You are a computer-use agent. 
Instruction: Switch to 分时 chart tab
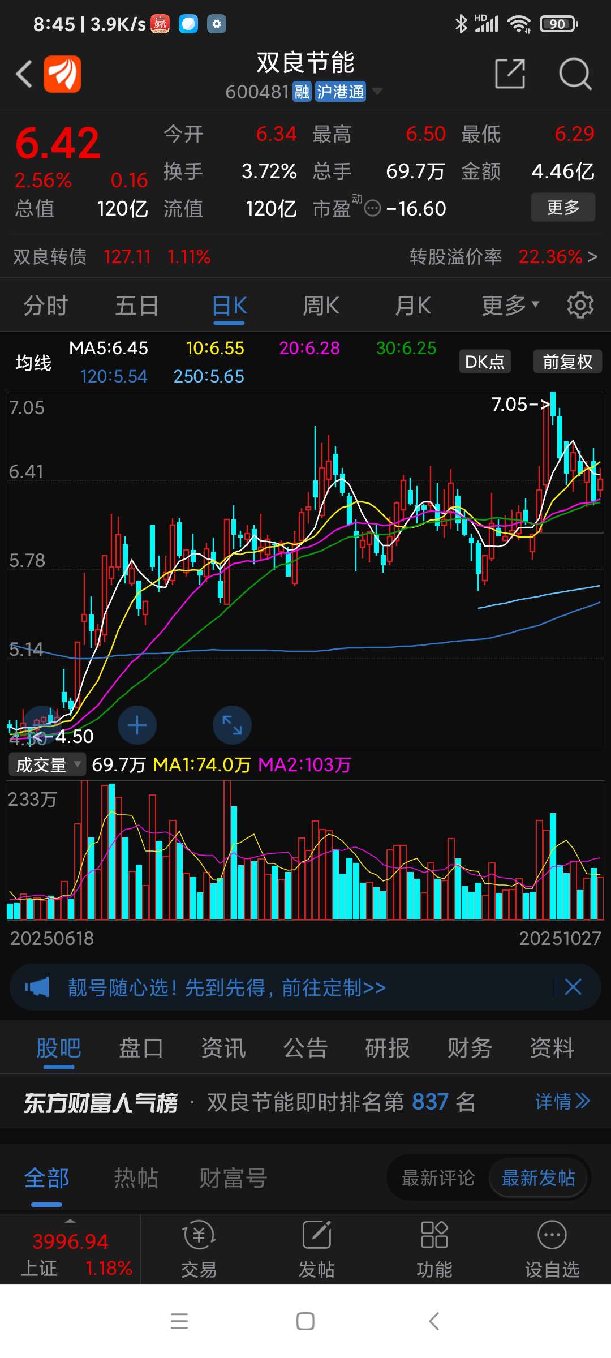(x=45, y=306)
